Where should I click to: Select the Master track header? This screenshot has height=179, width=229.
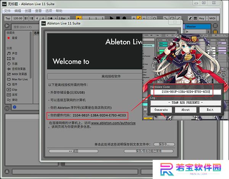(198, 27)
